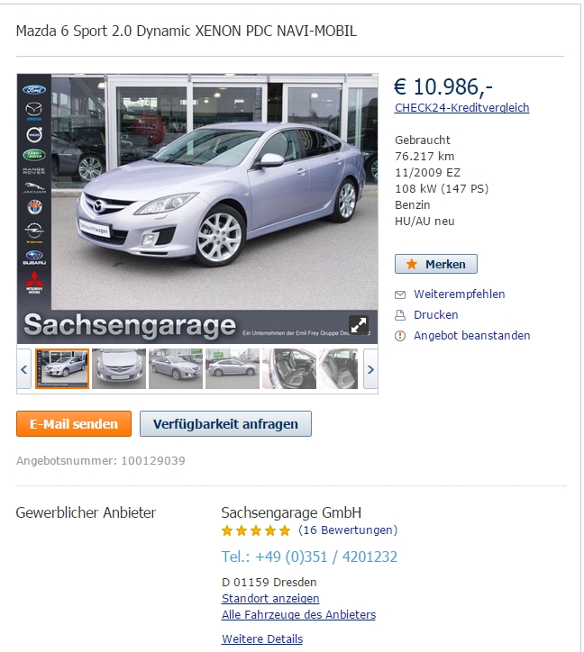This screenshot has height=652, width=584.
Task: Open the five-star seller rating
Action: pyautogui.click(x=256, y=530)
